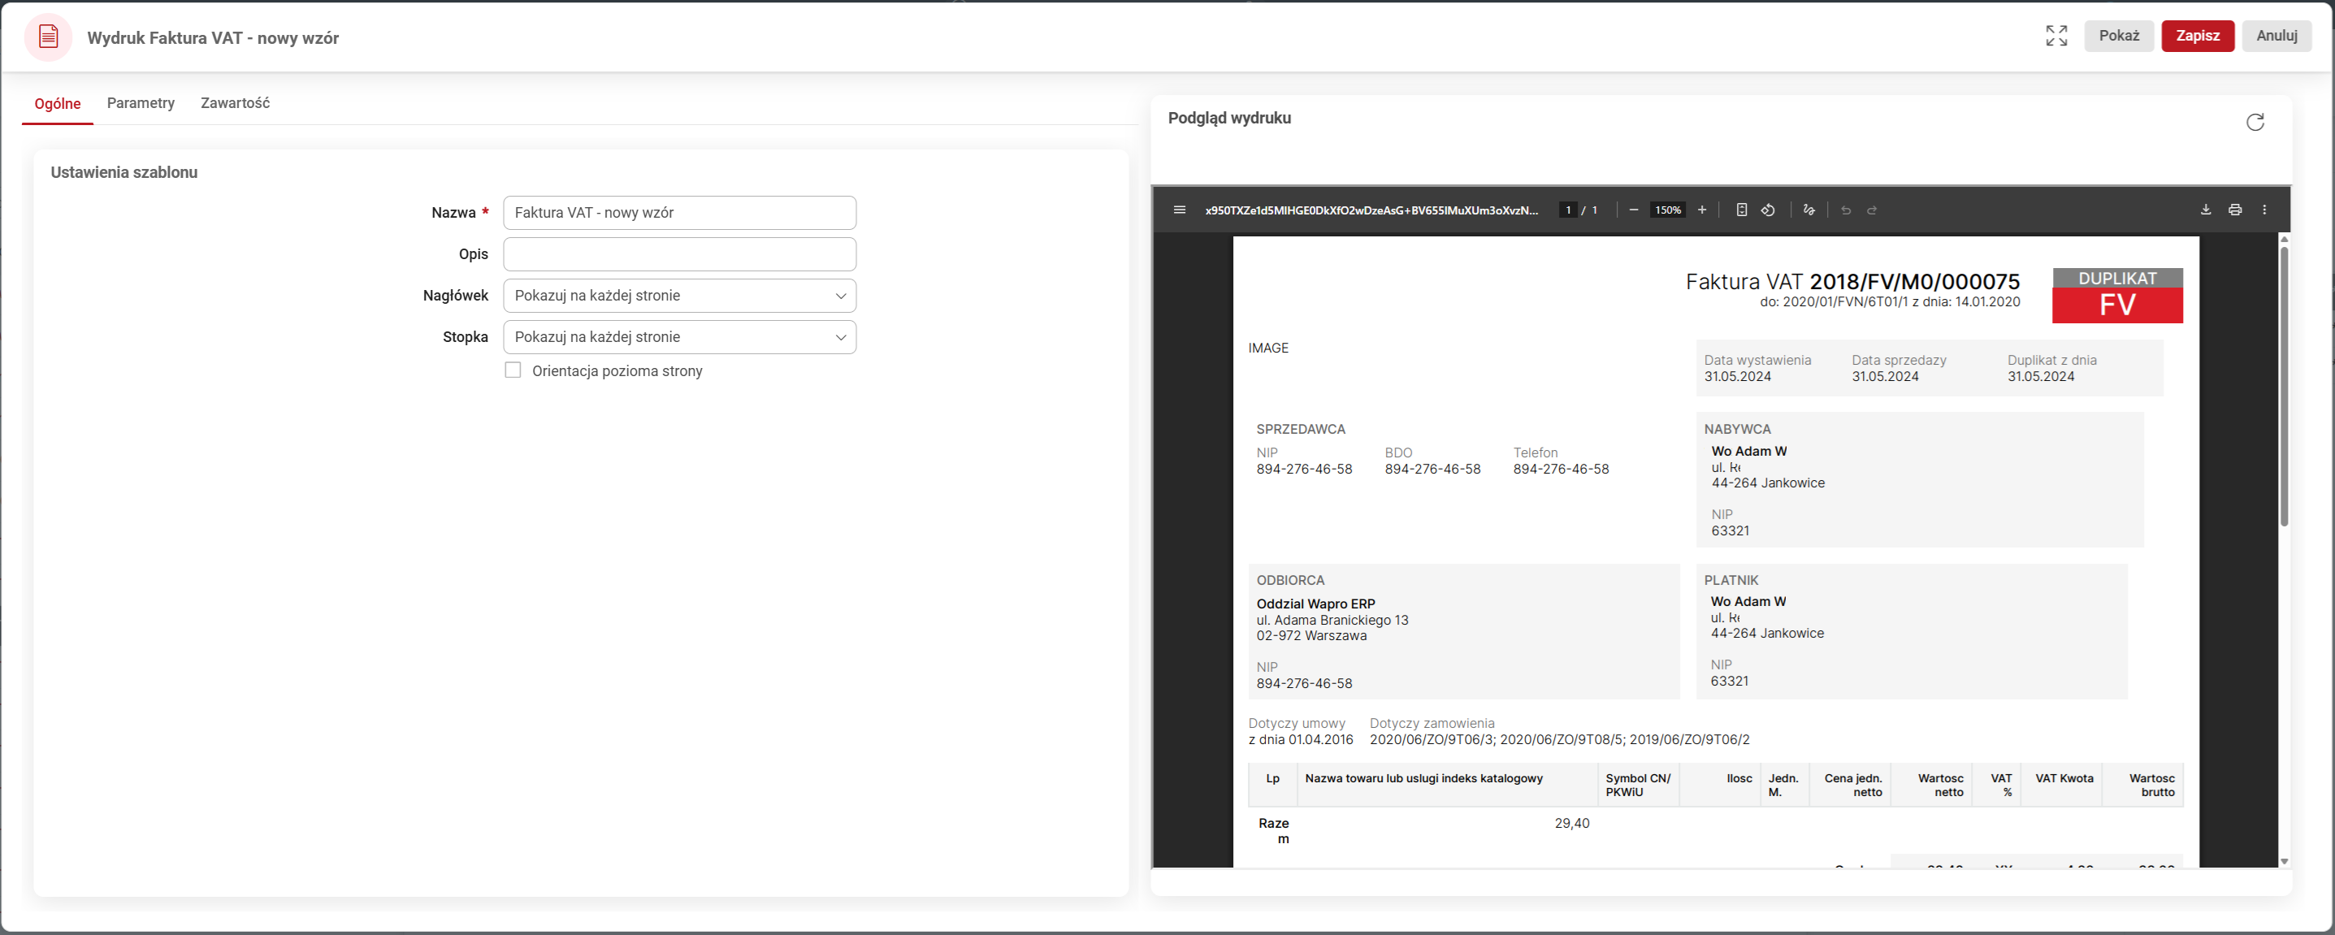Open the PDF viewer more actions menu

2264,210
